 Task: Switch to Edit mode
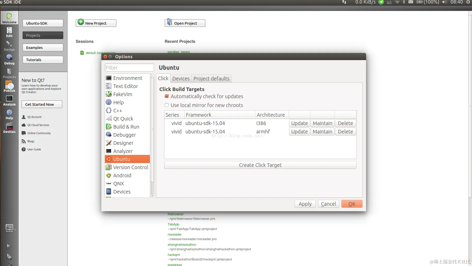click(x=9, y=32)
